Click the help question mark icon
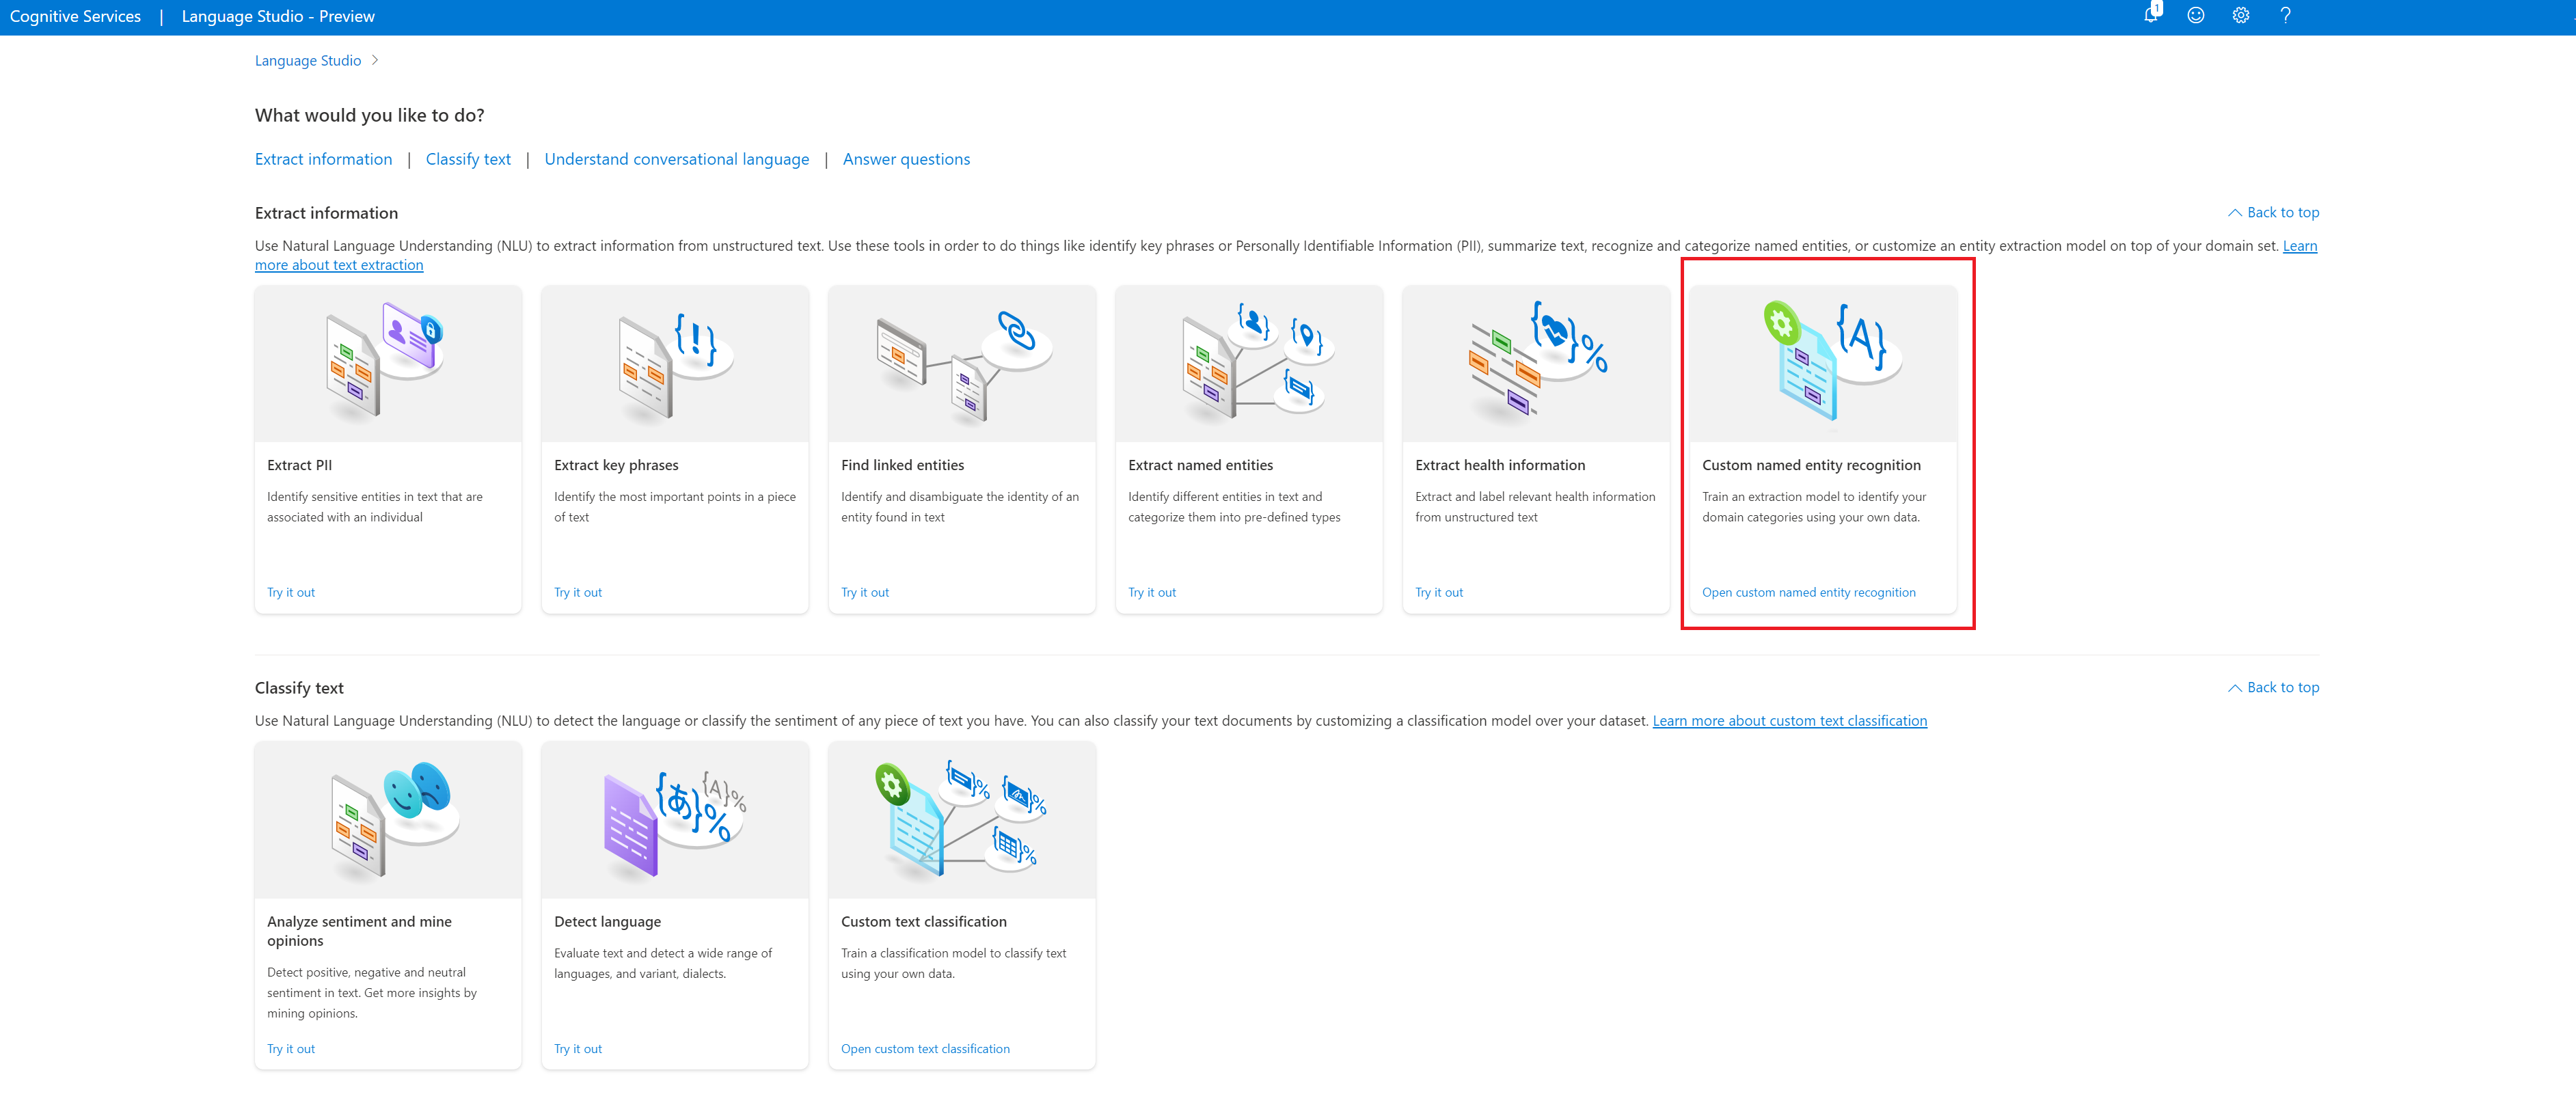Screen dimensions: 2576x1105 click(x=2285, y=15)
